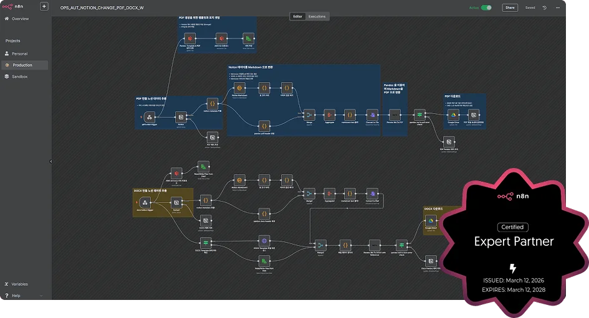This screenshot has height=318, width=589.
Task: Select the Personal project
Action: click(x=20, y=54)
